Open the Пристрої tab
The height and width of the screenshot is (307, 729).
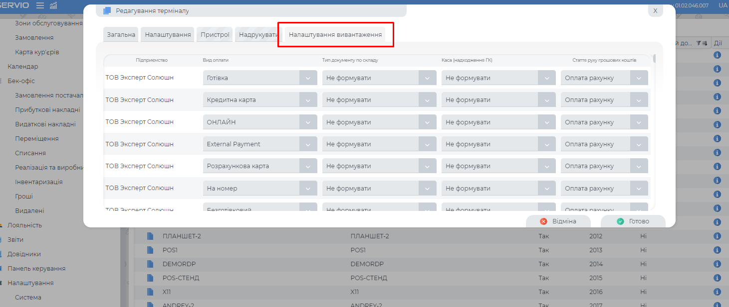(215, 35)
